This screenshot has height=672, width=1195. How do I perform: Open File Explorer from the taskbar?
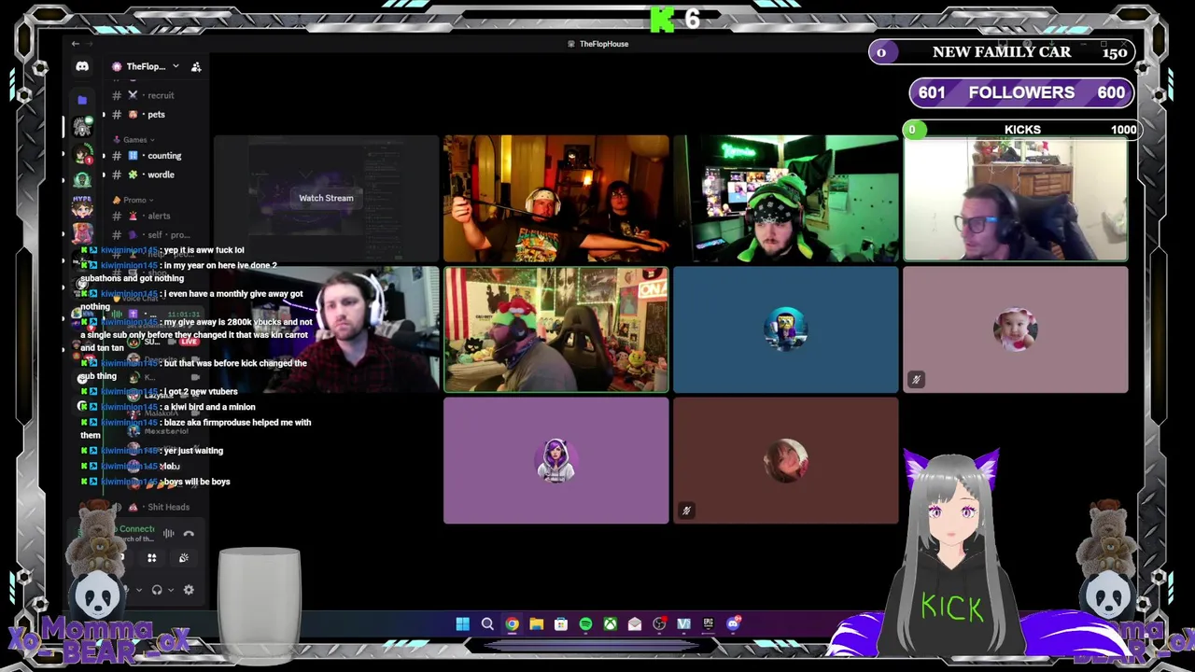pyautogui.click(x=536, y=624)
